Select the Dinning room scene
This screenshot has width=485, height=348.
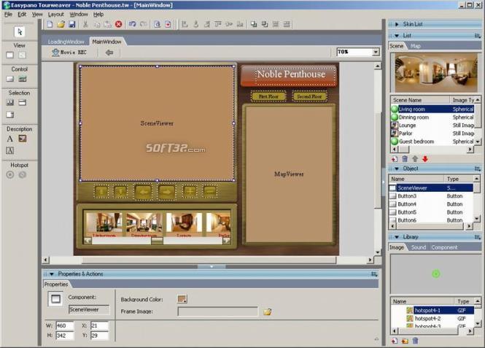[432, 117]
